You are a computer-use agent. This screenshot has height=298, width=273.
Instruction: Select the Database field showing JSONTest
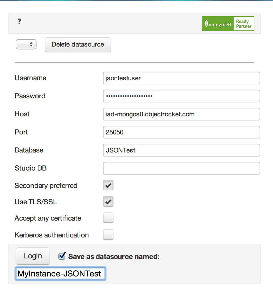(x=181, y=150)
